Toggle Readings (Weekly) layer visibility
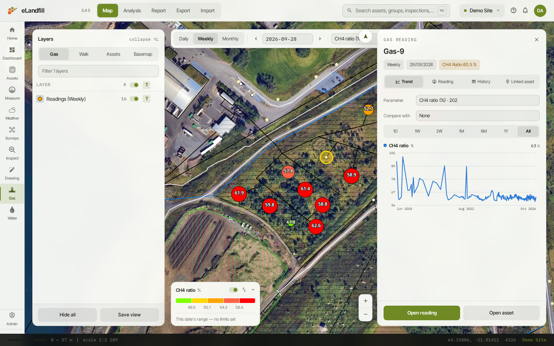 click(x=134, y=99)
